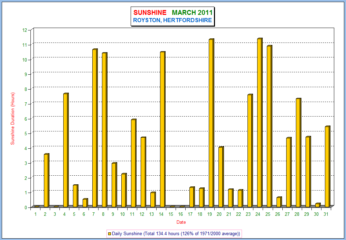Click the tall bar for date 19
Viewport: 346px width, 240px height.
tap(211, 123)
